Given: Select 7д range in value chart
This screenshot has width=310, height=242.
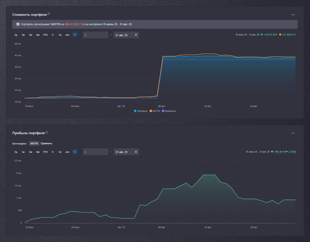Looking at the screenshot, I should 16,35.
